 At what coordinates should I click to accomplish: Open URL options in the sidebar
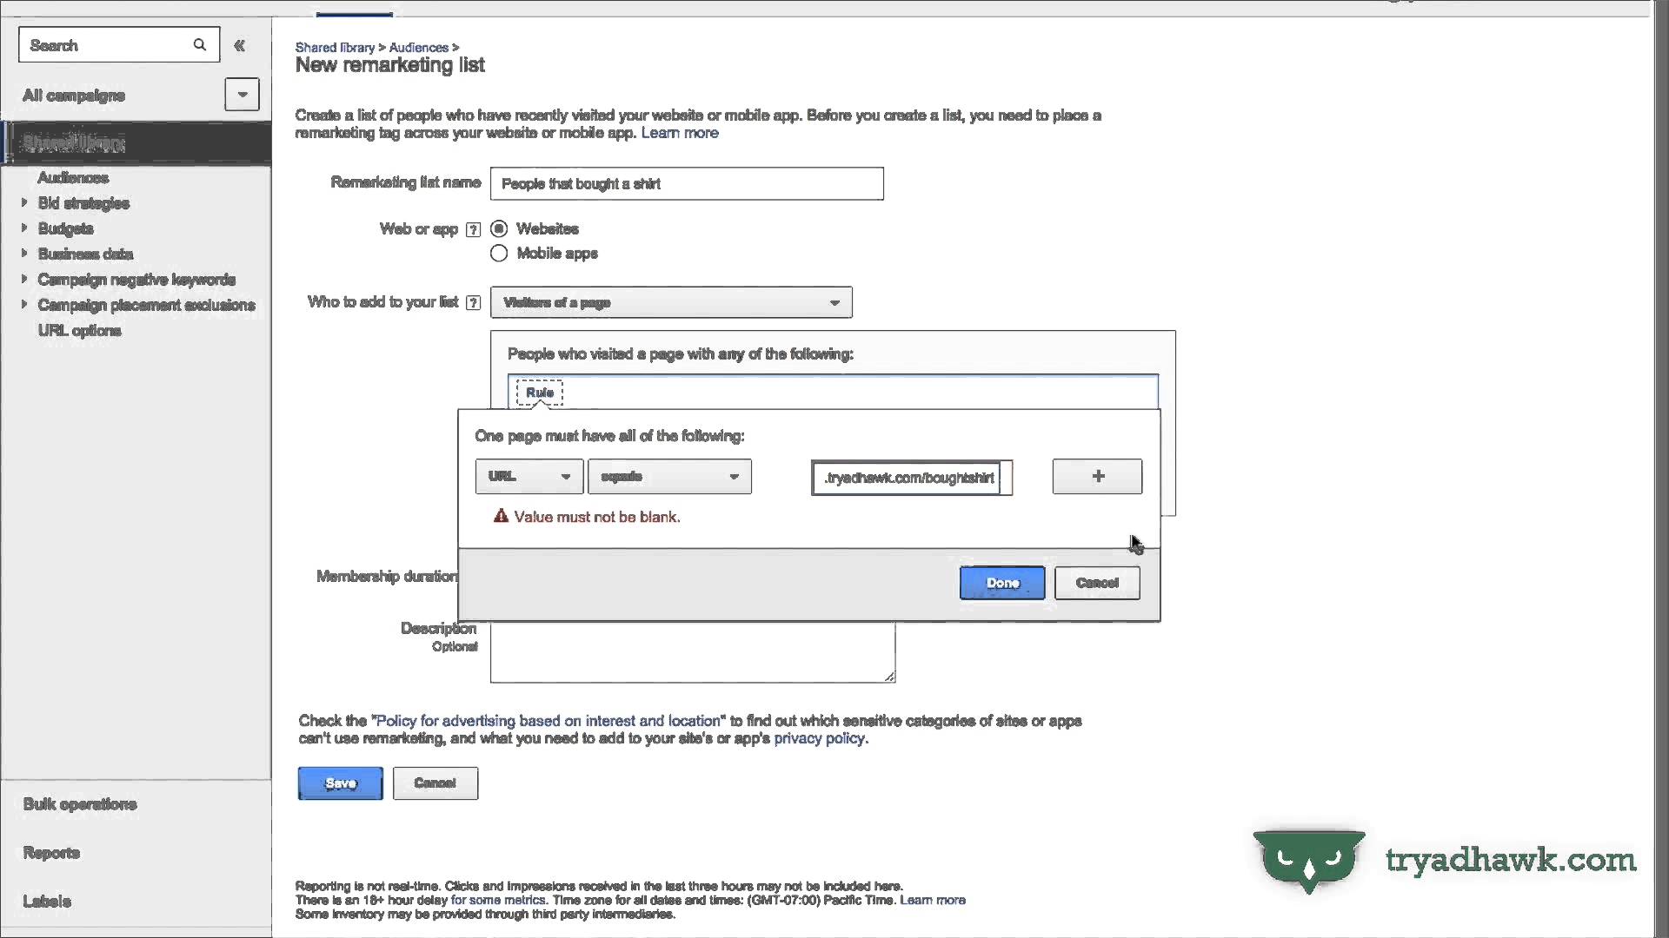[79, 331]
